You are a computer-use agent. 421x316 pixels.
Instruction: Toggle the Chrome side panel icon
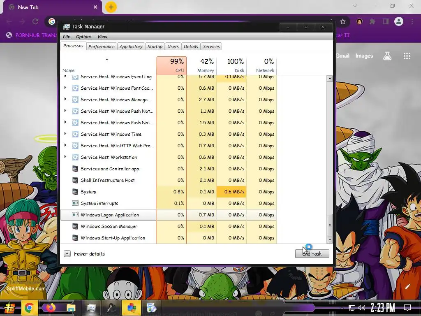pyautogui.click(x=386, y=21)
